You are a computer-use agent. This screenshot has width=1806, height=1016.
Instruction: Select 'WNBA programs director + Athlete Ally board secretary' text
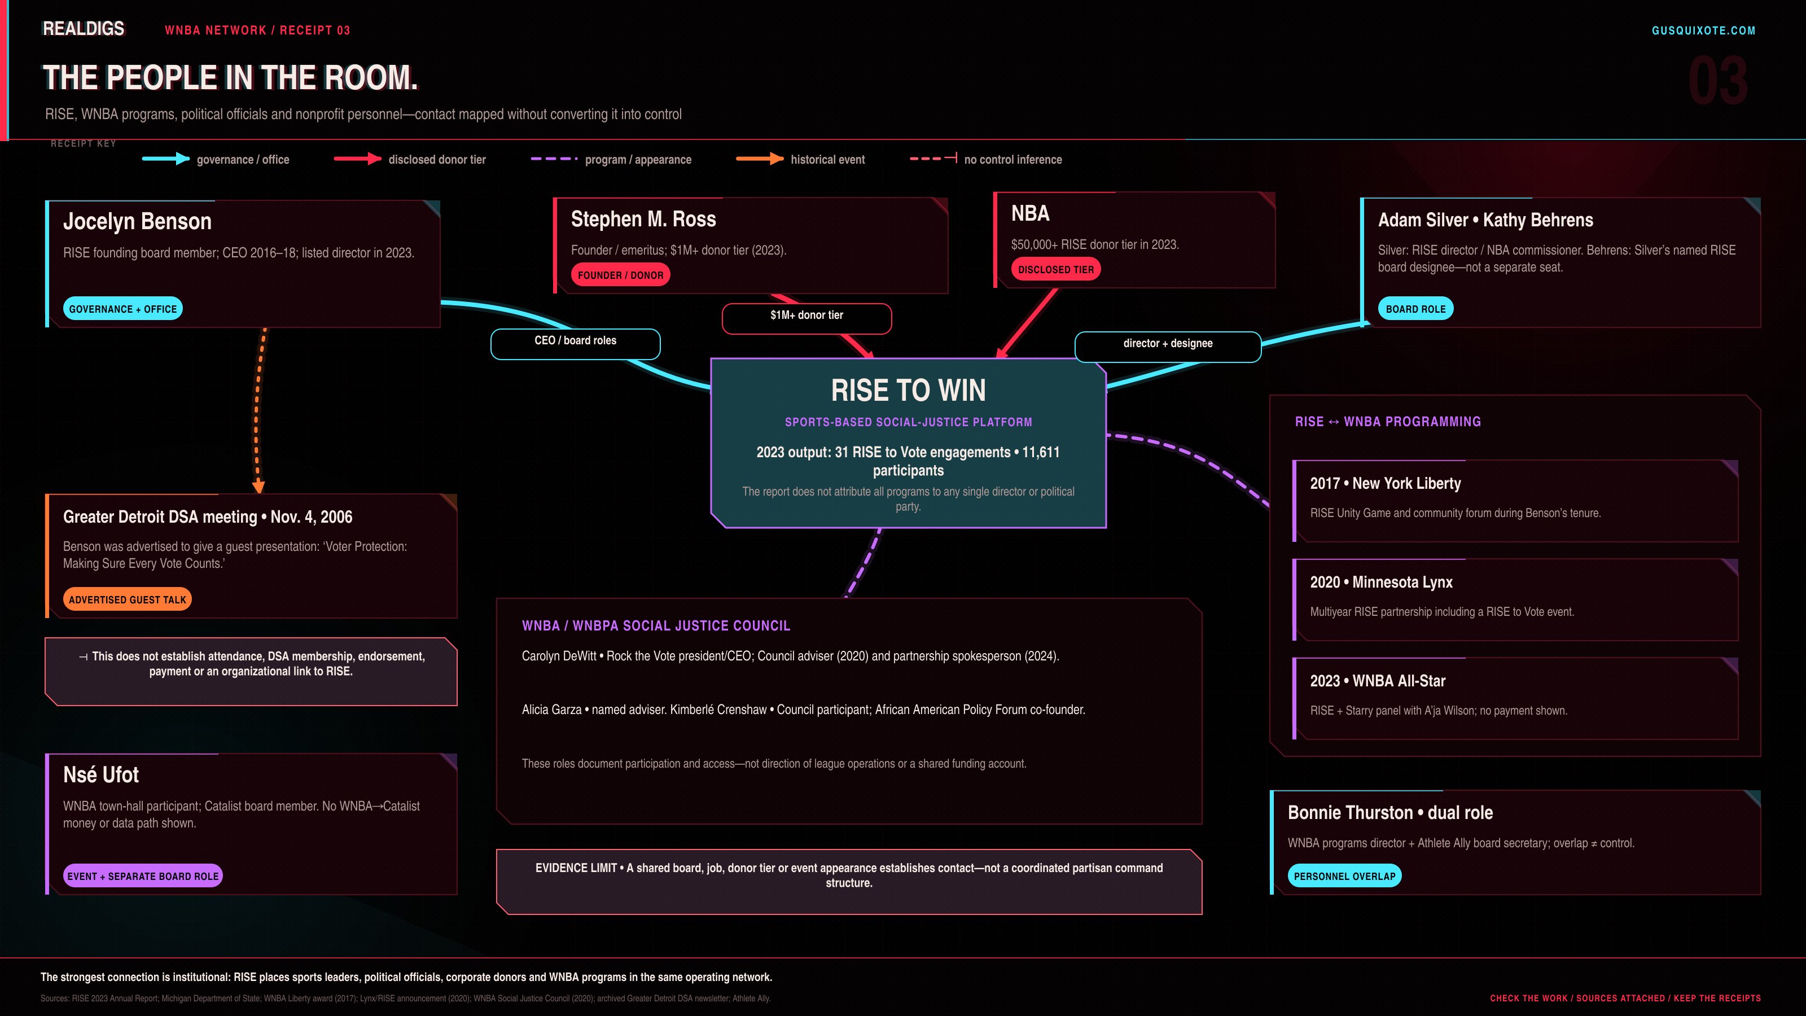click(x=1461, y=843)
